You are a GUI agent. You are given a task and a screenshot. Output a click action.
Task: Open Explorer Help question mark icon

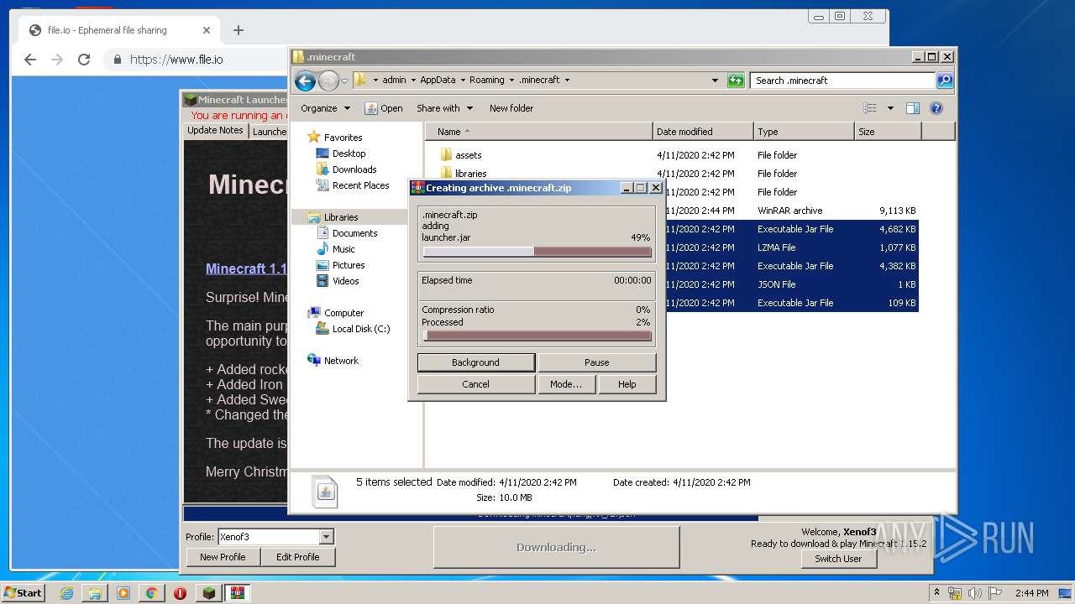point(936,108)
